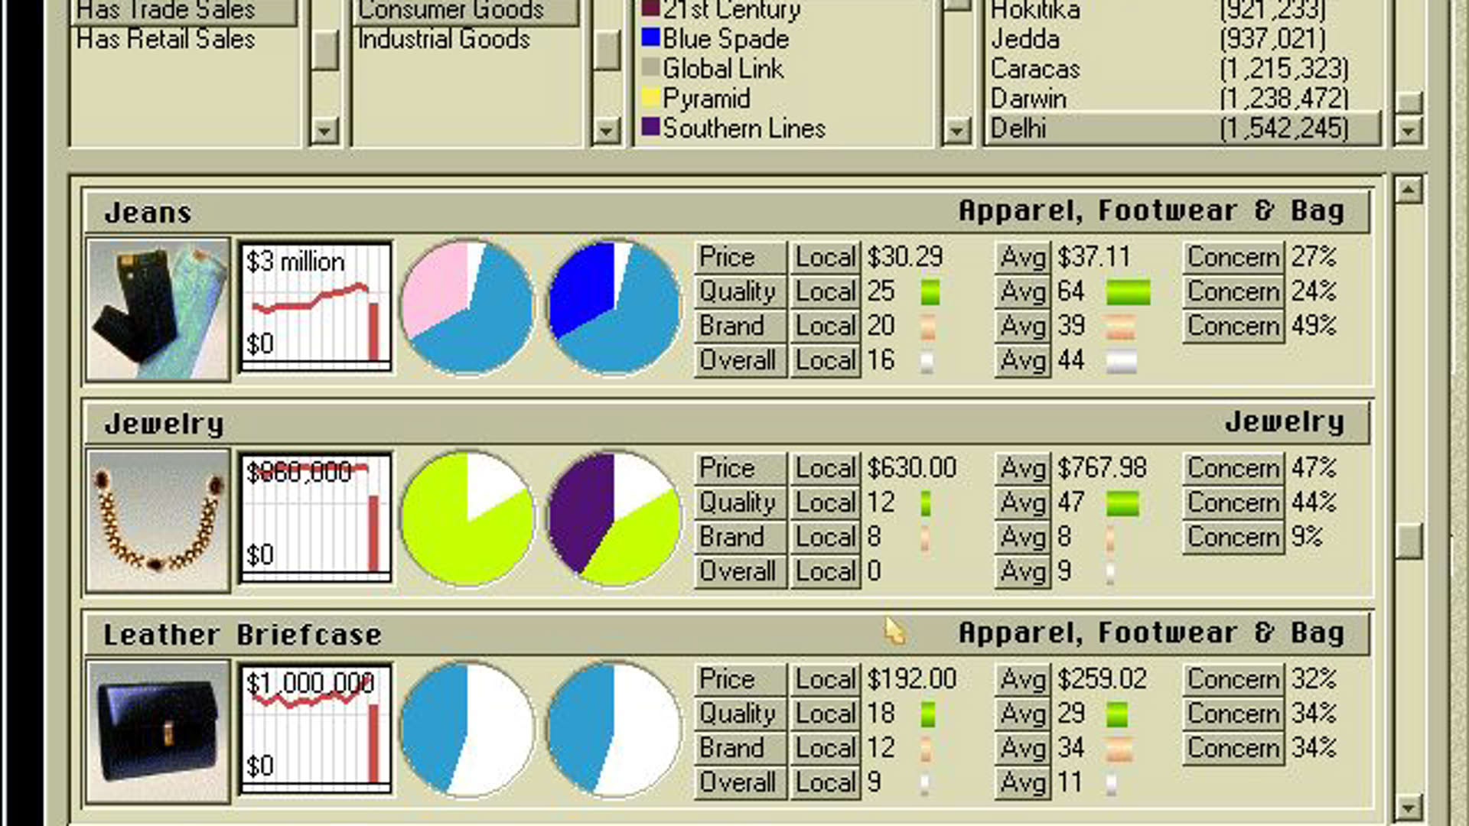1469x826 pixels.
Task: Select Delhi city row
Action: click(x=1184, y=128)
